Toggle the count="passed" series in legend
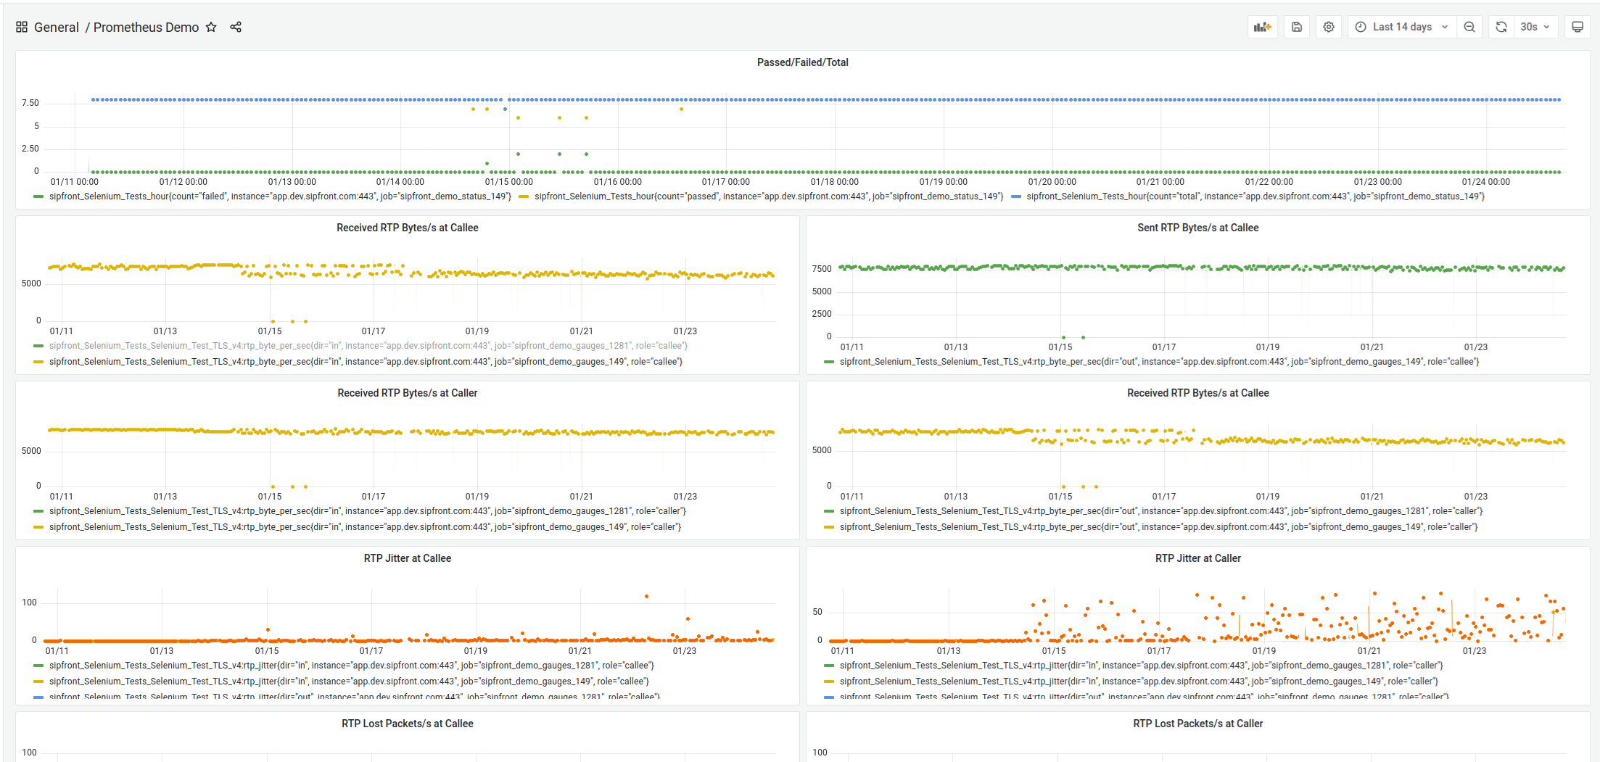Screen dimensions: 1600x762 pyautogui.click(x=769, y=196)
